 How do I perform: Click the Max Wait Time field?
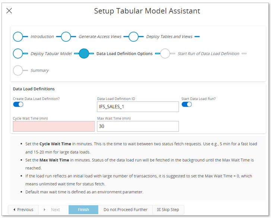coord(138,126)
